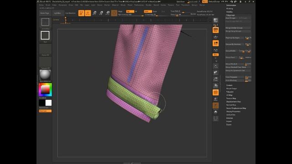The height and width of the screenshot is (164, 292).
Task: Toggle the Ghost transparency button
Action: (x=216, y=106)
